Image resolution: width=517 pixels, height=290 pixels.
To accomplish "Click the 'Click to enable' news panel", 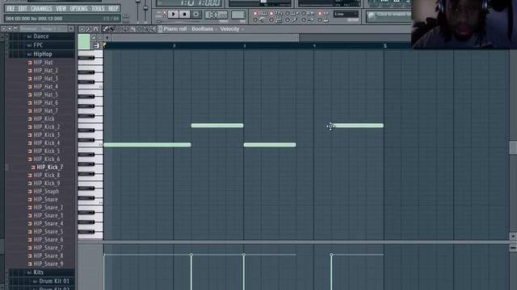I will click(389, 16).
